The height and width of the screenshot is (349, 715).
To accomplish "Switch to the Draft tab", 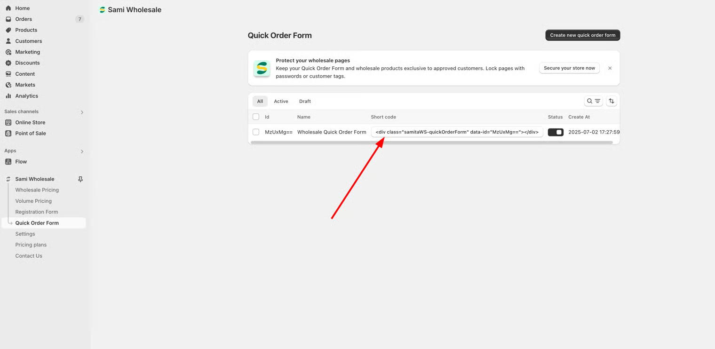I will click(305, 101).
